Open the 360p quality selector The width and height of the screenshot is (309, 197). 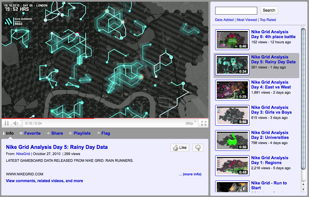(x=189, y=123)
